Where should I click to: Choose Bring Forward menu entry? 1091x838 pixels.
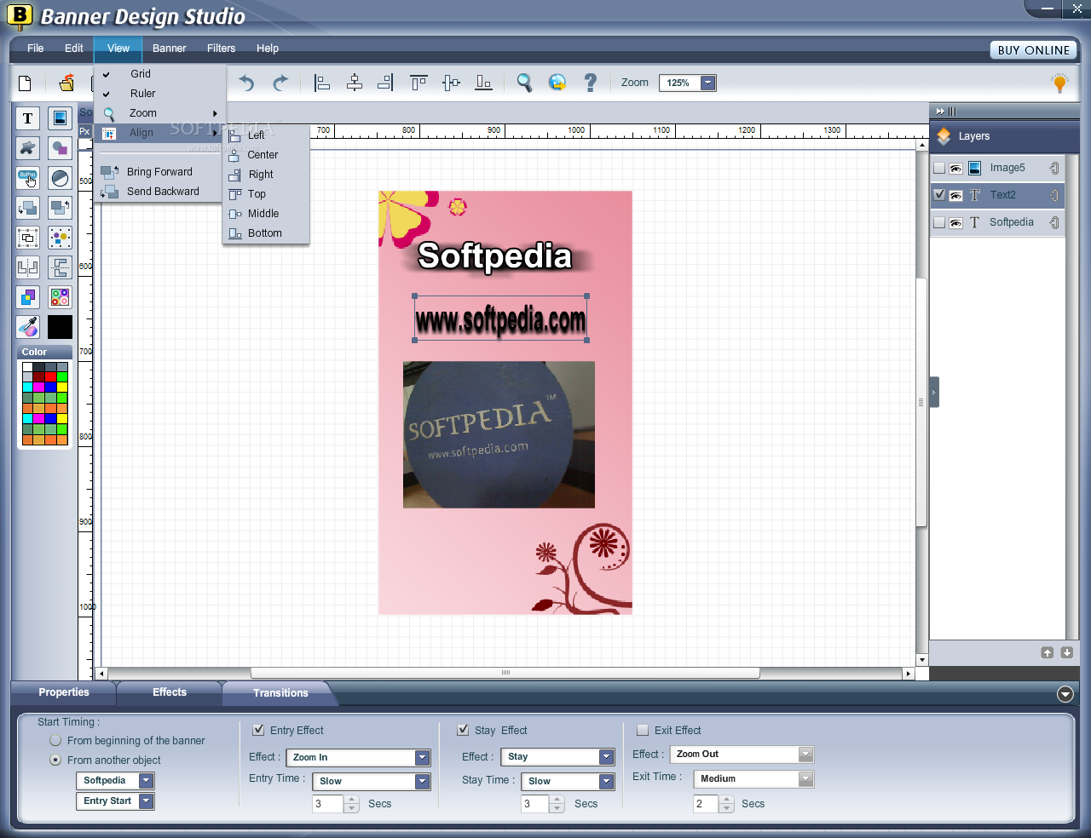pyautogui.click(x=159, y=172)
